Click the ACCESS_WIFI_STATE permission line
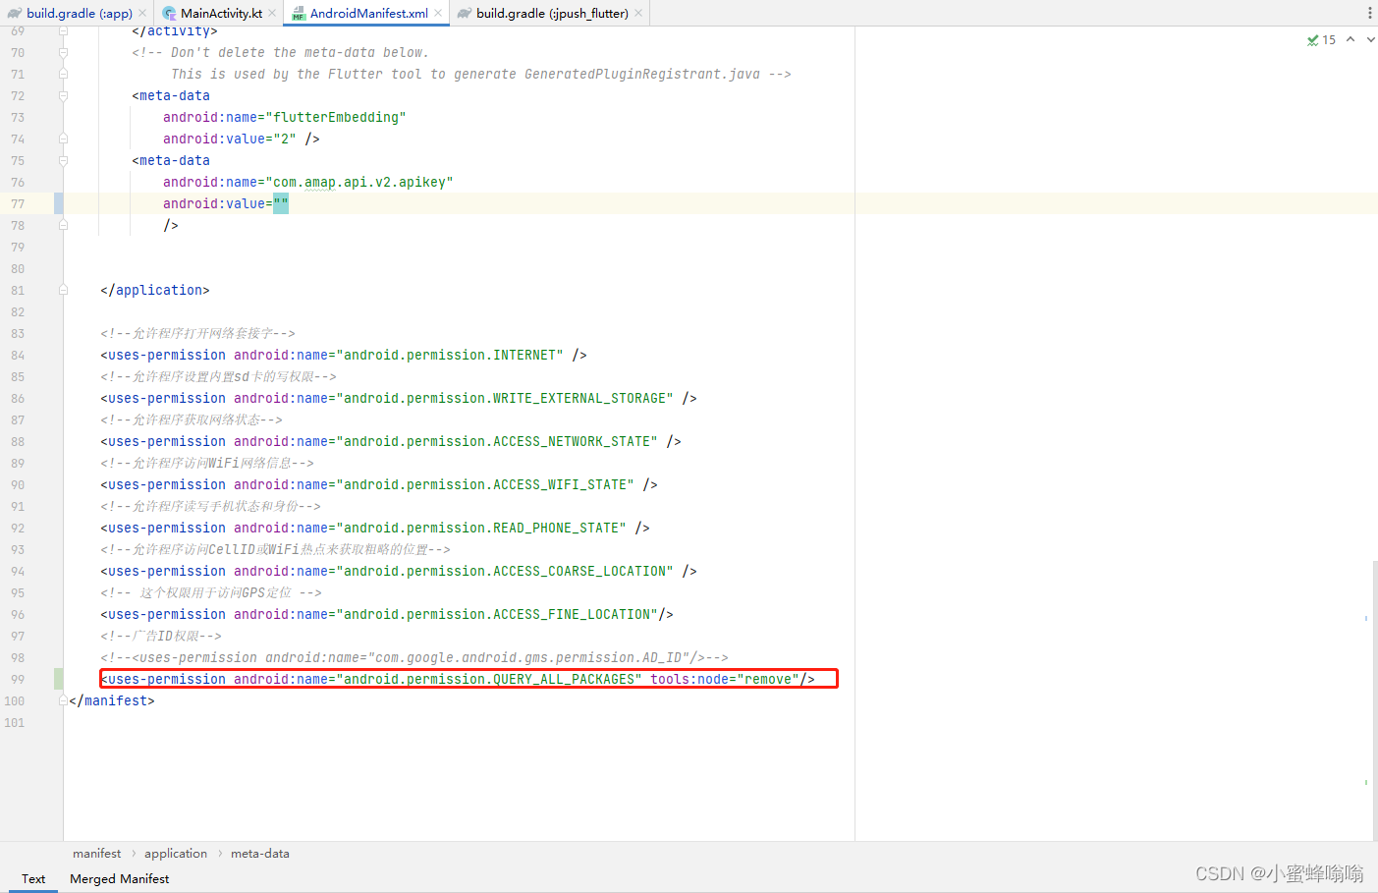Viewport: 1378px width, 893px height. click(x=379, y=485)
